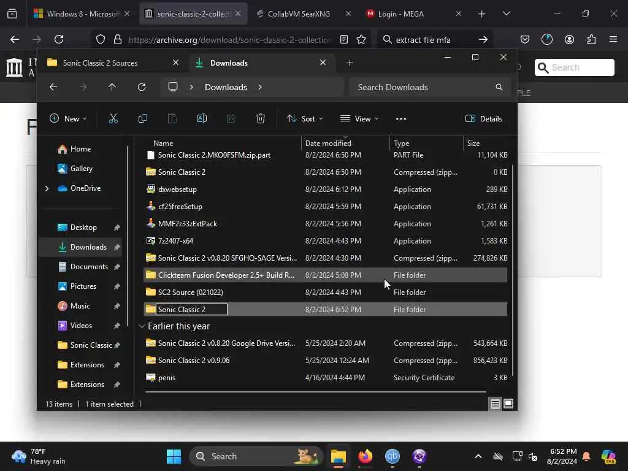Click the Cut scissors icon in Explorer toolbar

(113, 118)
